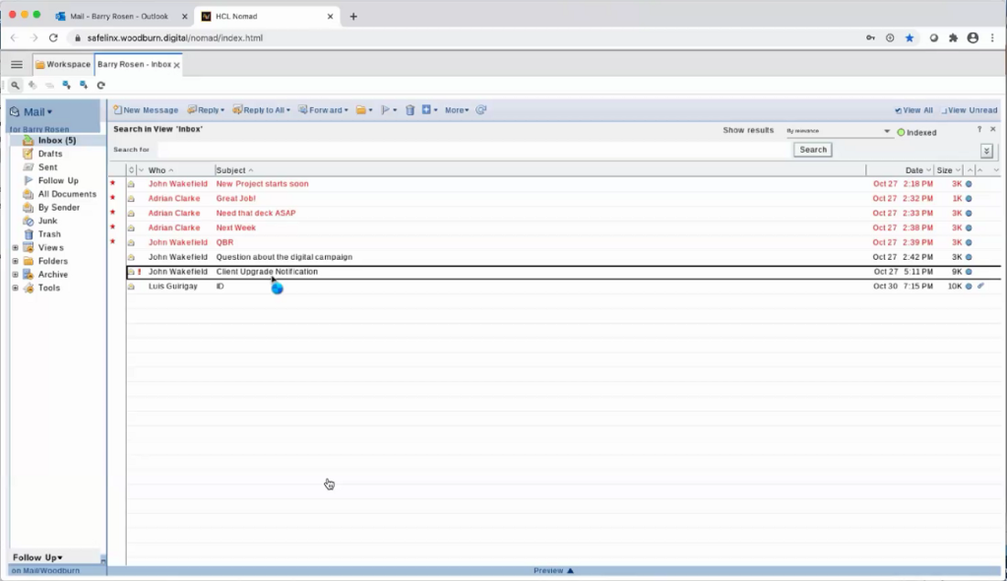Check the View All option

coord(913,110)
